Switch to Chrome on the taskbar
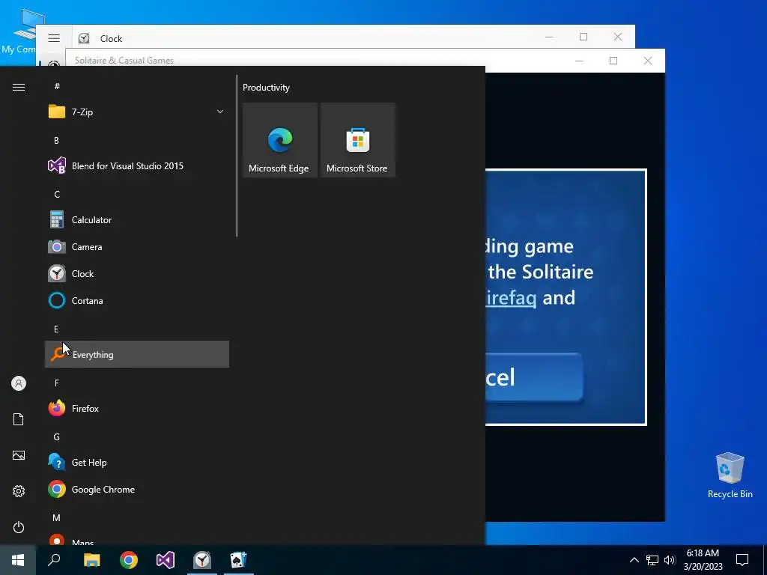 coord(129,560)
